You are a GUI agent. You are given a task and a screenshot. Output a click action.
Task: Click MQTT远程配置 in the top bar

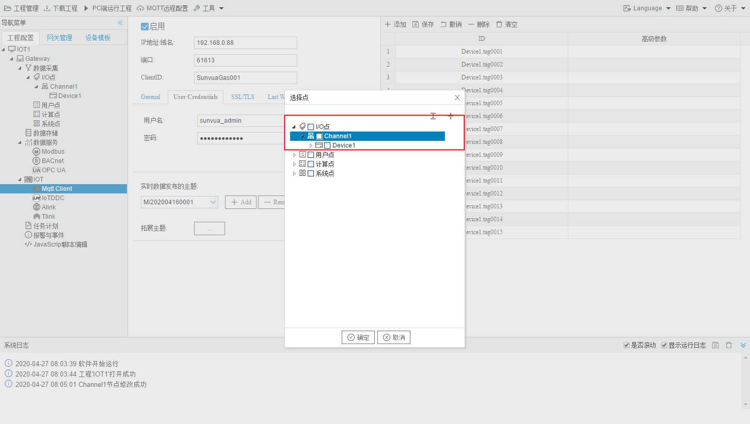click(x=163, y=8)
